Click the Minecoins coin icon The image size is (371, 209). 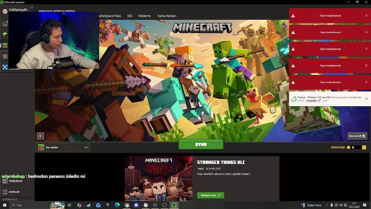pos(349,147)
